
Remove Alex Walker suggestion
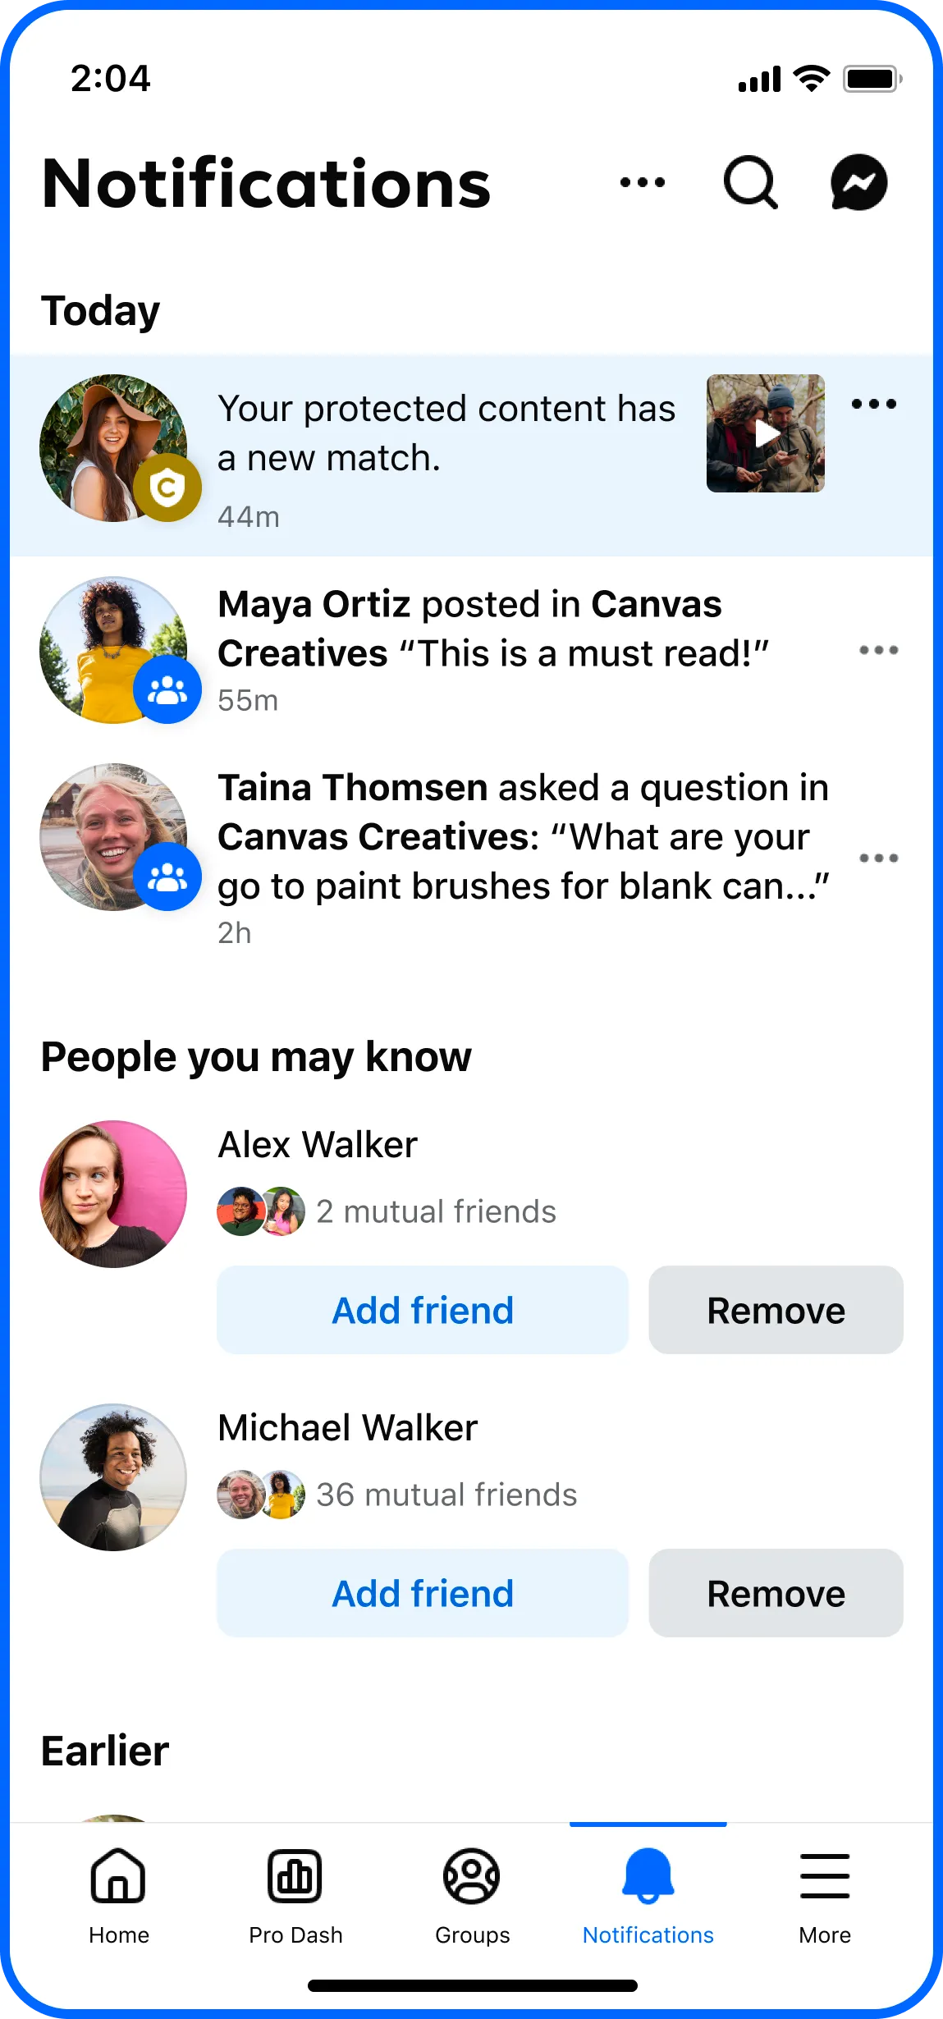click(776, 1311)
